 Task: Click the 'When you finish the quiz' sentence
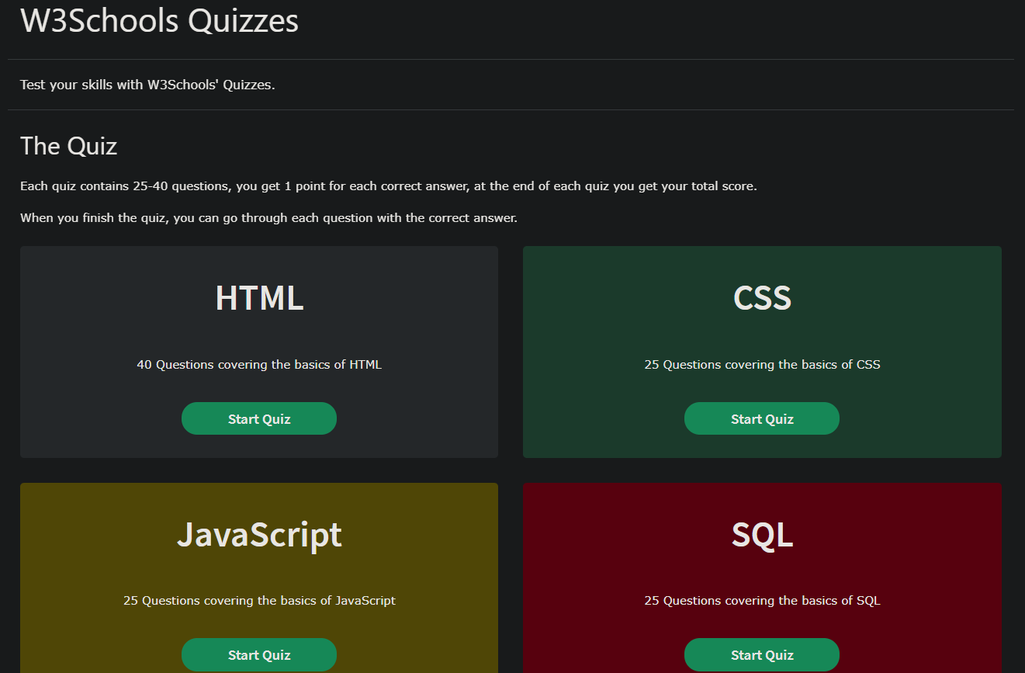268,217
